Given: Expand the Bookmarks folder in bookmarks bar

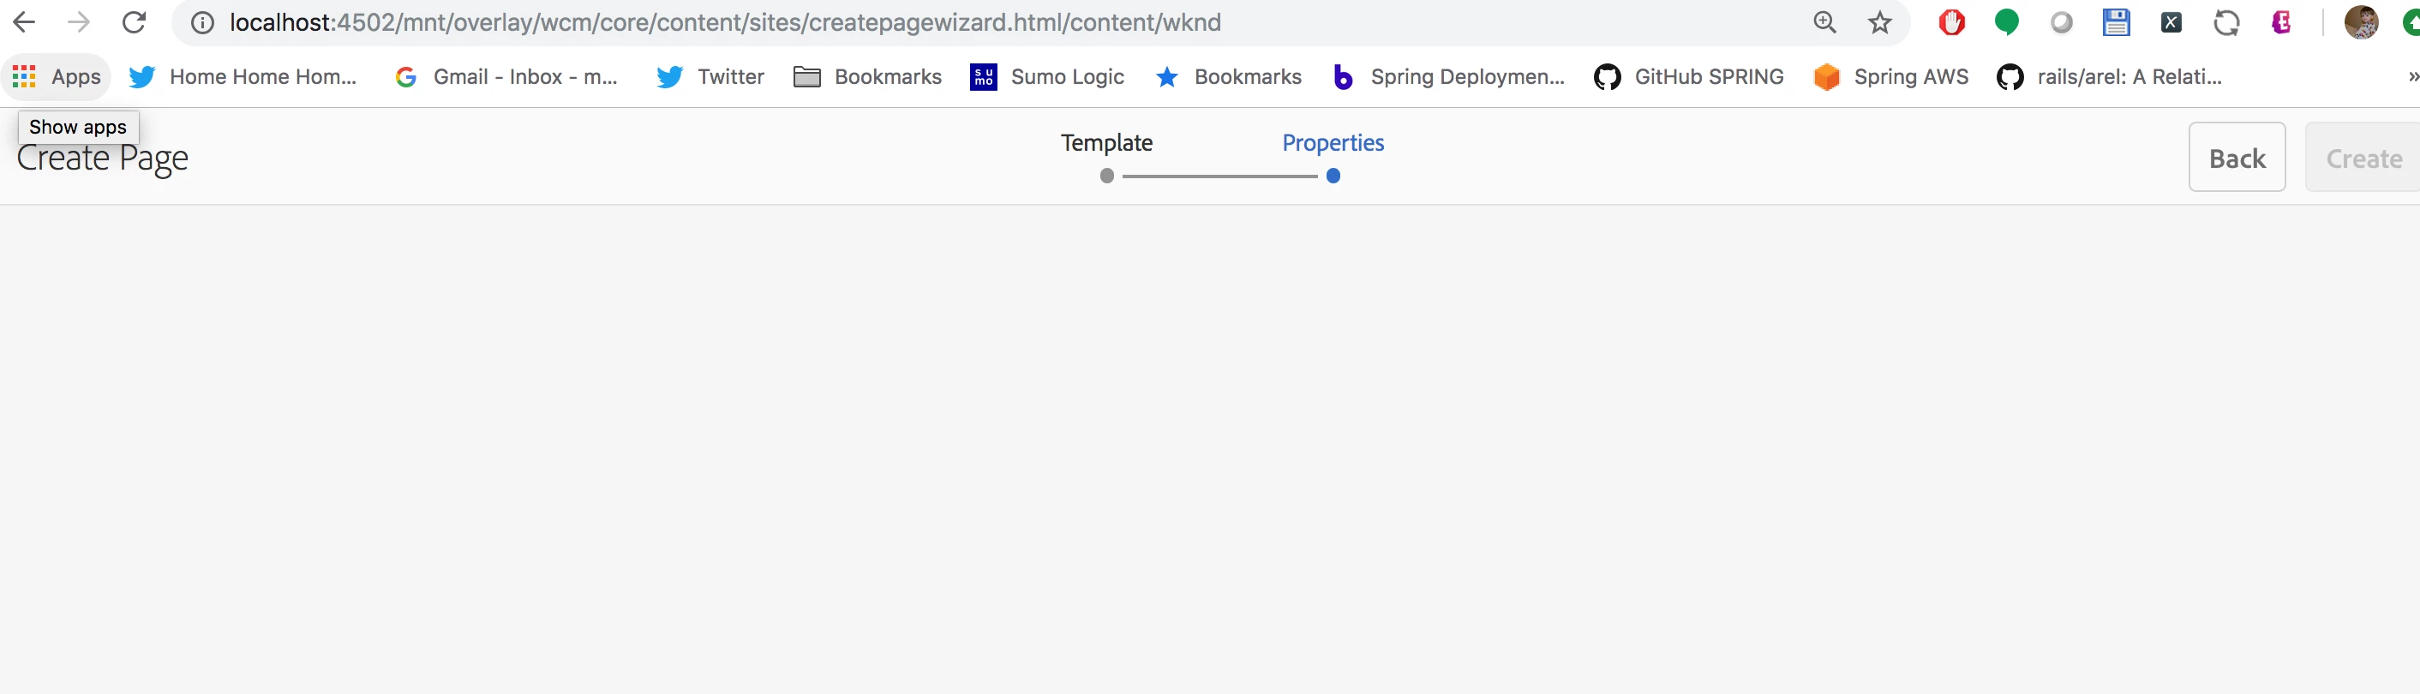Looking at the screenshot, I should coord(867,77).
